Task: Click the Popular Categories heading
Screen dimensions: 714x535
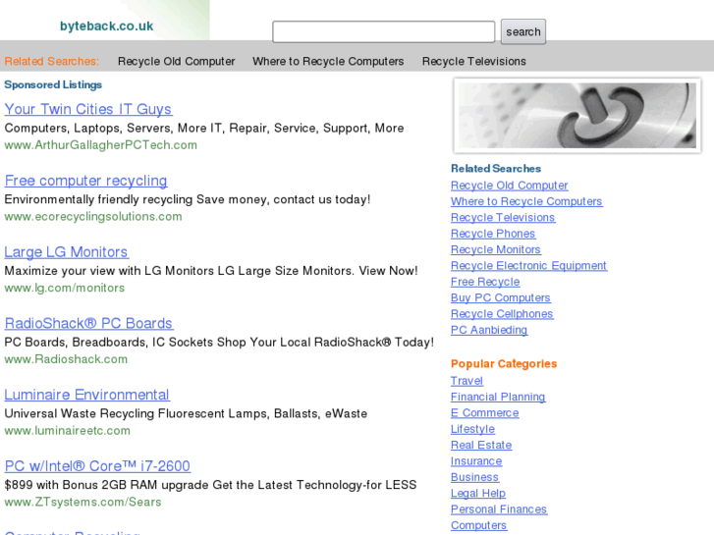Action: click(x=504, y=364)
